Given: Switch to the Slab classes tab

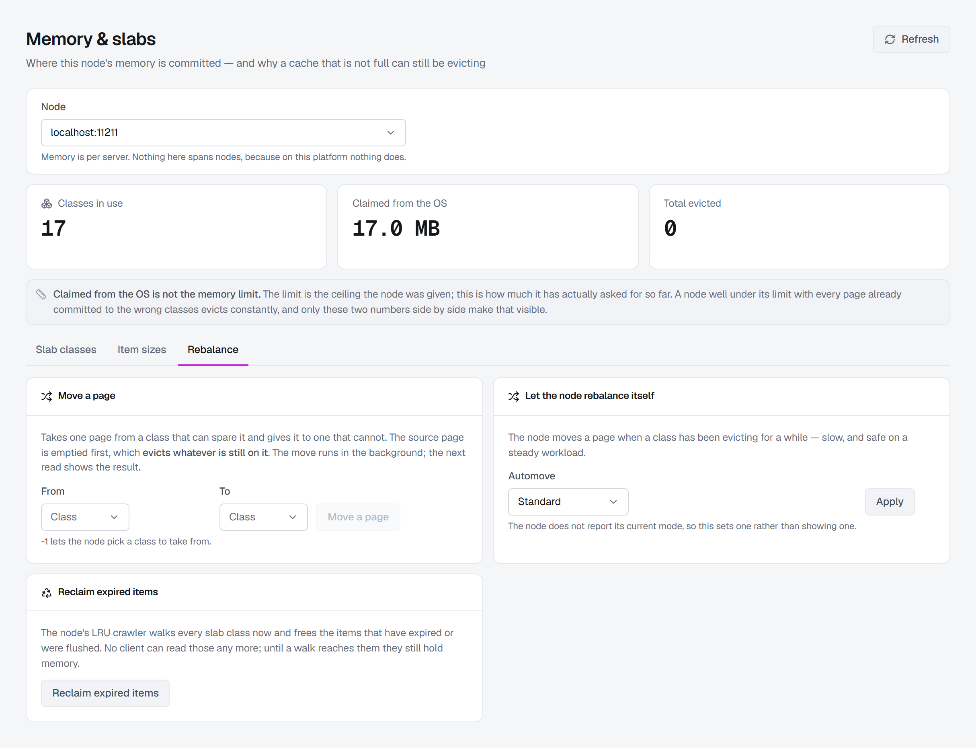Looking at the screenshot, I should 66,349.
